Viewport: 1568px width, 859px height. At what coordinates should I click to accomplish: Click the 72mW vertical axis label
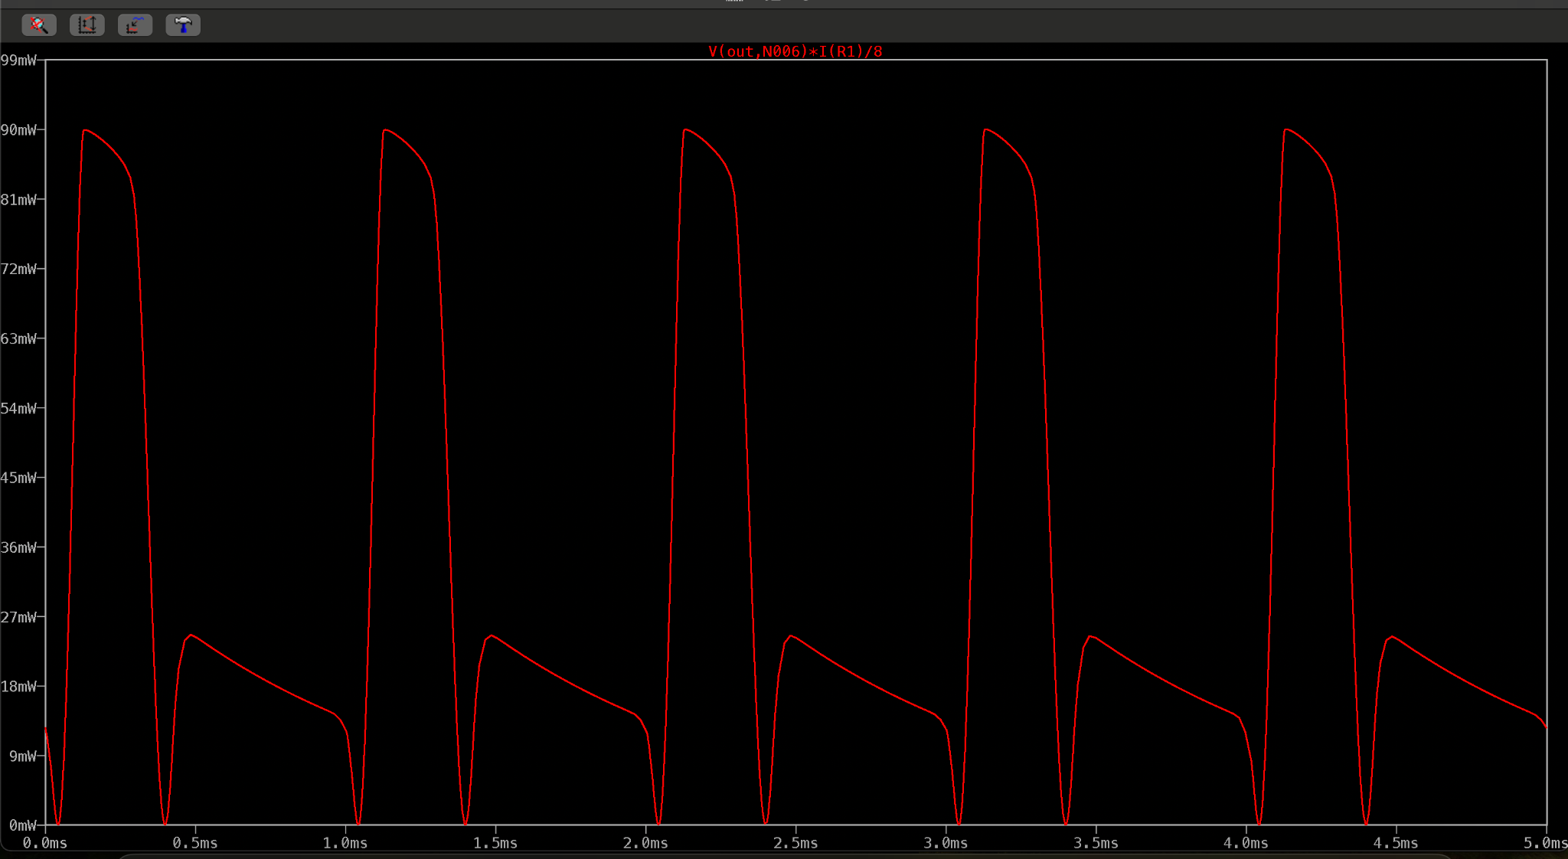[18, 269]
